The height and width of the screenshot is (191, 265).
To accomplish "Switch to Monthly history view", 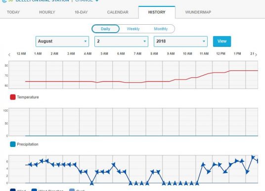I will [161, 29].
